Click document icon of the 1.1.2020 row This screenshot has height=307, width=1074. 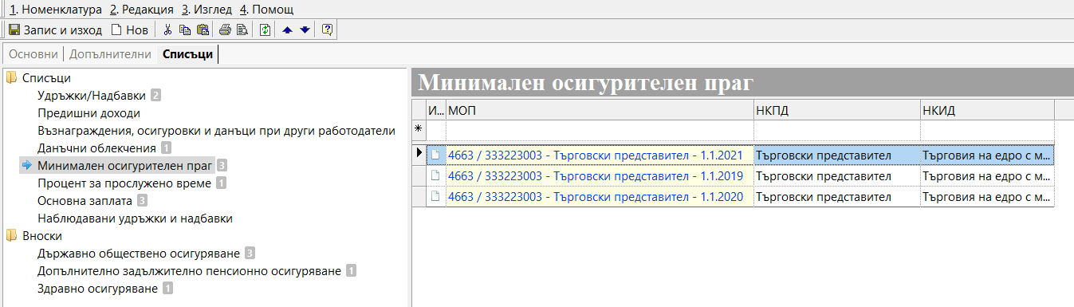click(435, 196)
